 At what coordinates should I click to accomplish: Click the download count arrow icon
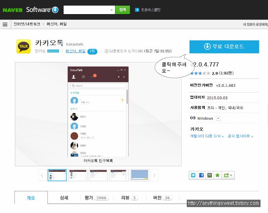tap(106, 51)
